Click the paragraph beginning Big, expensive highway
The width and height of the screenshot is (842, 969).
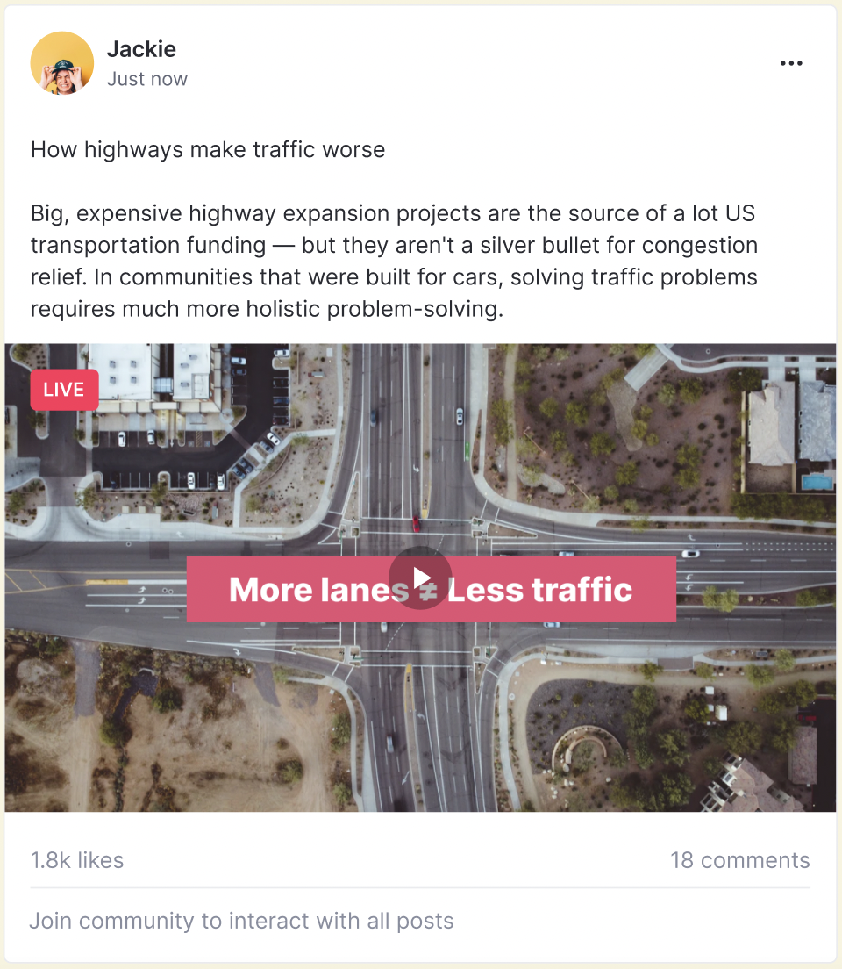394,261
